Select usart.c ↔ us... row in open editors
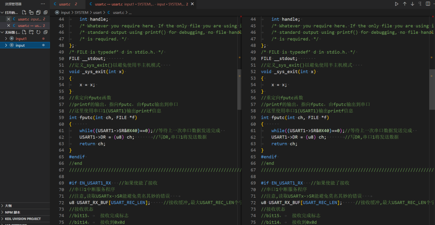 coord(25,25)
